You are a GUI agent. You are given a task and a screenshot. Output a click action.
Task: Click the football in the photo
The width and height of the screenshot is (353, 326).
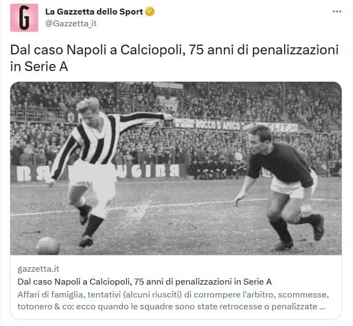(x=48, y=246)
